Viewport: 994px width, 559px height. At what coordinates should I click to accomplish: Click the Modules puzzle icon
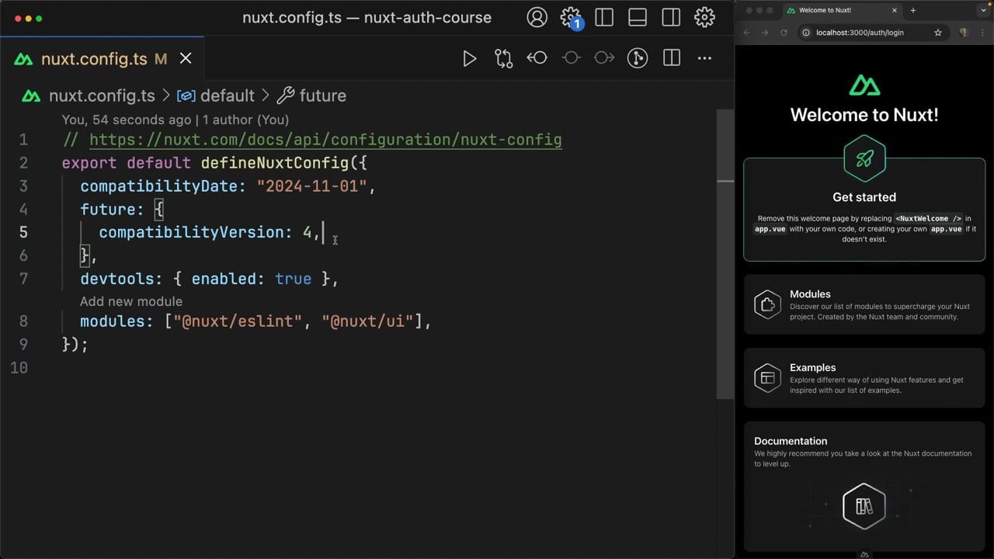[x=767, y=304]
